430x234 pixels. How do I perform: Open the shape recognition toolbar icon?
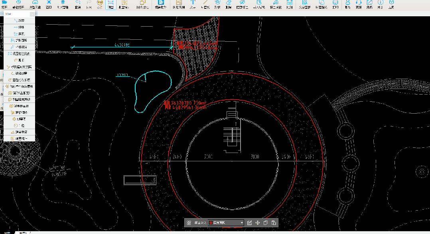pyautogui.click(x=179, y=4)
